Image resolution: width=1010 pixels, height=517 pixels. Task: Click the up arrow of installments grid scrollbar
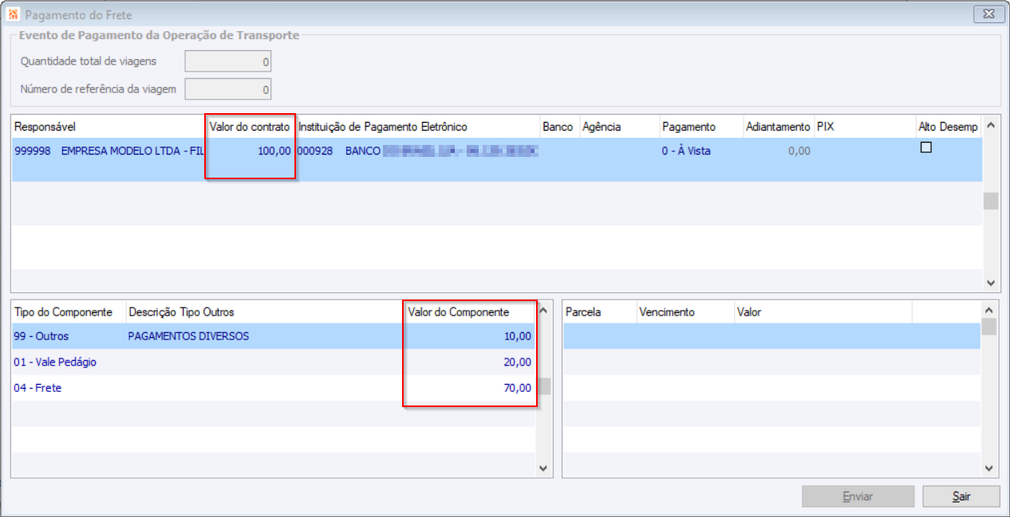989,310
